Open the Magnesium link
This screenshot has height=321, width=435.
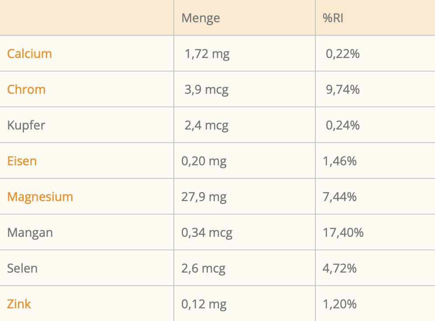pyautogui.click(x=40, y=197)
